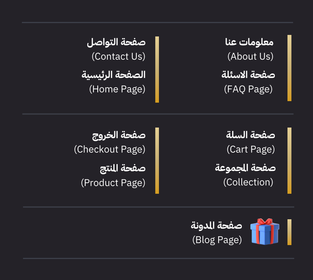This screenshot has width=313, height=280.
Task: Open the Contact Us page link
Action: pos(119,56)
